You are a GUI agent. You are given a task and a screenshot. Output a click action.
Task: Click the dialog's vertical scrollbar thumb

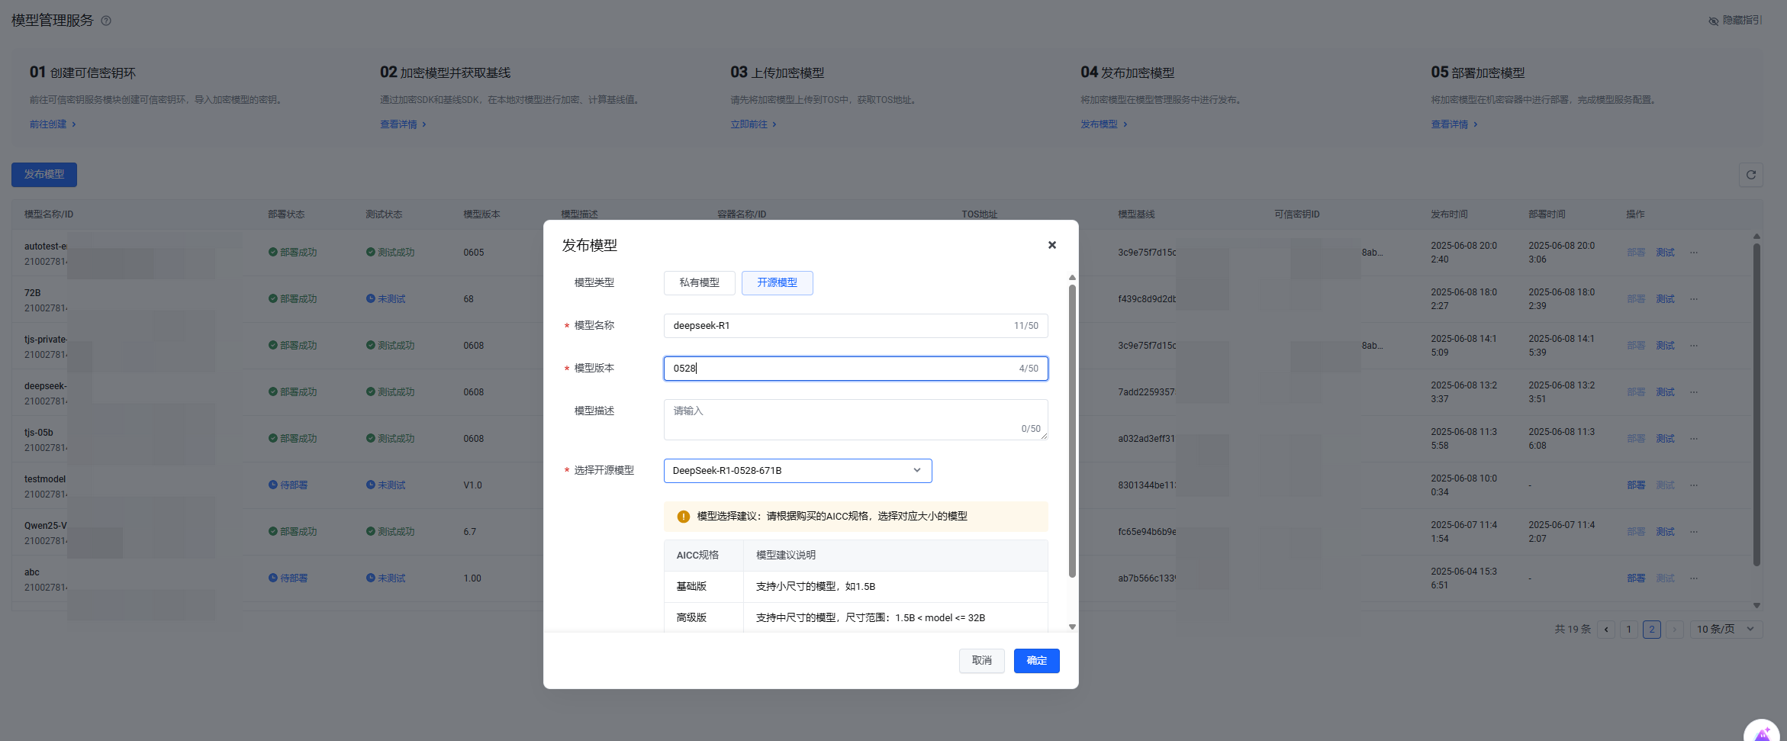tap(1072, 431)
